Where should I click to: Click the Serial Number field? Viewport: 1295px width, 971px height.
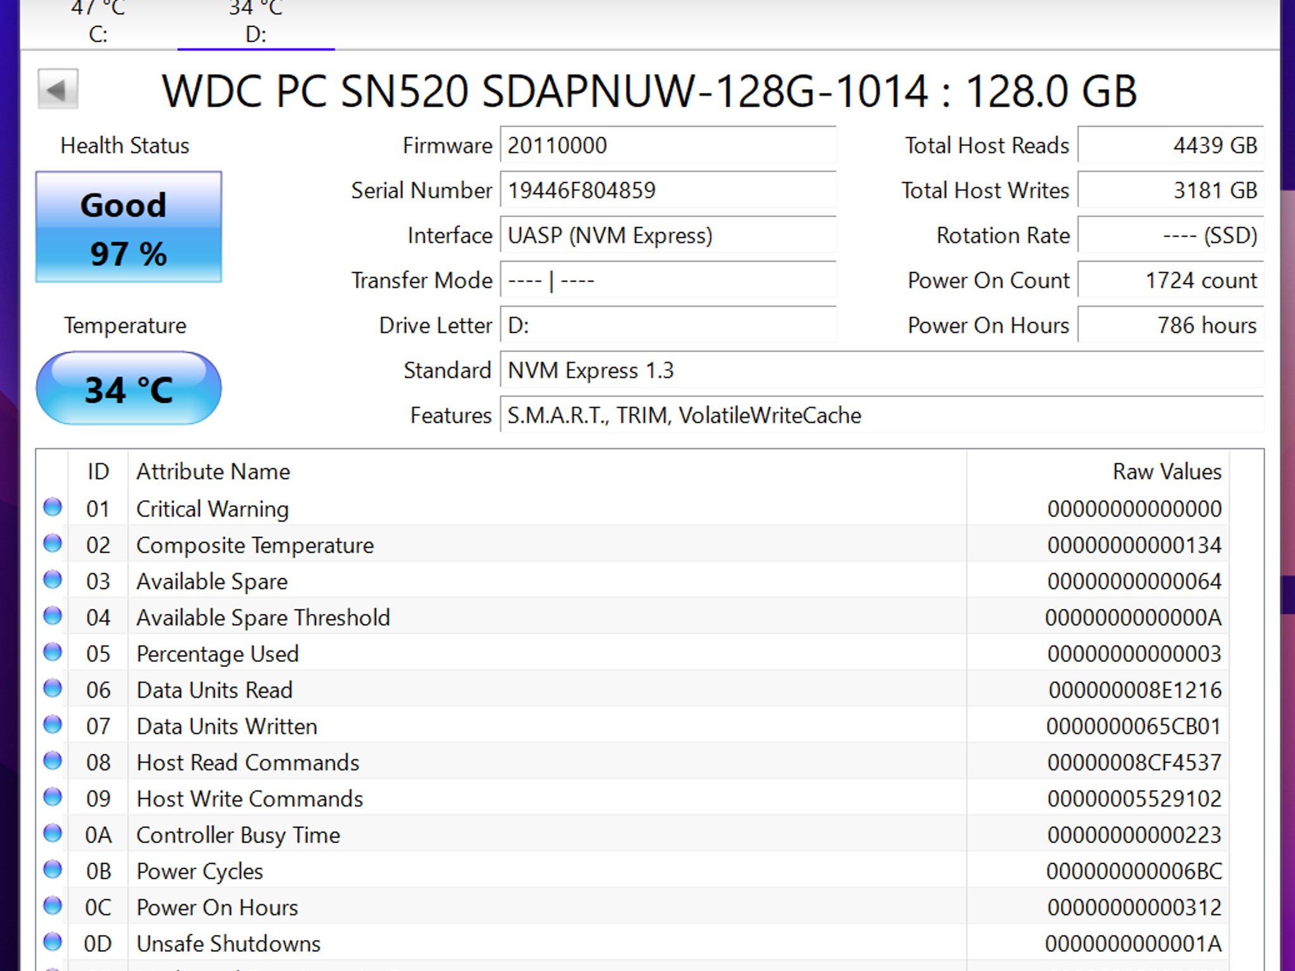tap(668, 190)
